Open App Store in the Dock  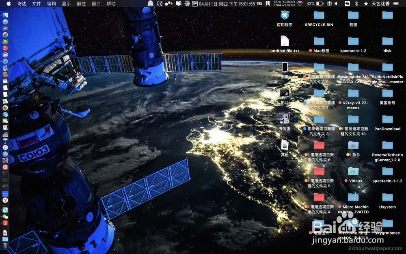coord(5,154)
